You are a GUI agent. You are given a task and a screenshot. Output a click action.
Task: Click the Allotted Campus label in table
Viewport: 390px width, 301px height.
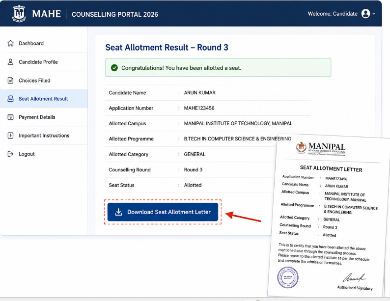tap(127, 124)
